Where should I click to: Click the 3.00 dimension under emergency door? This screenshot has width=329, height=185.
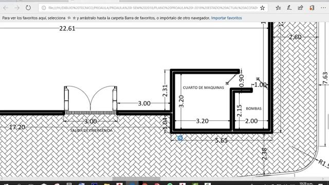(x=90, y=121)
